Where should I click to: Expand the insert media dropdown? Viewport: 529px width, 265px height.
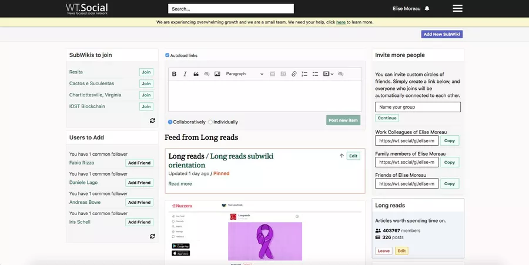[x=328, y=74]
